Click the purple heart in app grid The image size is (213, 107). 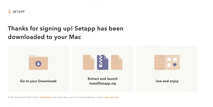(175, 65)
